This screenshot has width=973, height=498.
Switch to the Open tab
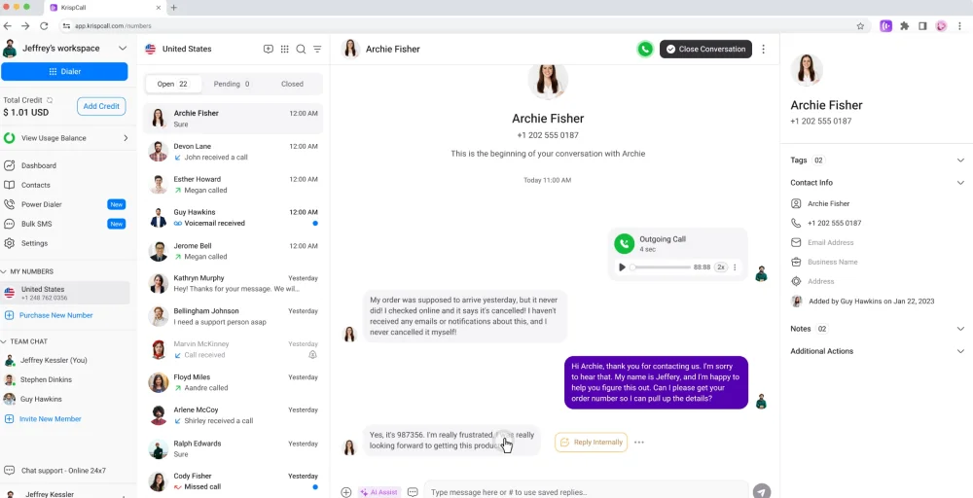pos(173,84)
